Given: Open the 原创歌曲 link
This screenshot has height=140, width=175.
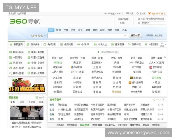Looking at the screenshot, I should pyautogui.click(x=62, y=105).
